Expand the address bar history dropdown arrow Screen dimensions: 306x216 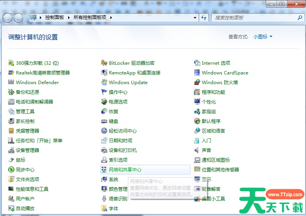(195, 18)
